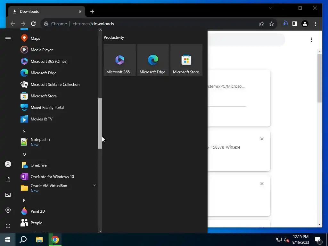Viewport: 328px width, 246px height.
Task: Select the Downloads tab
Action: 47,12
